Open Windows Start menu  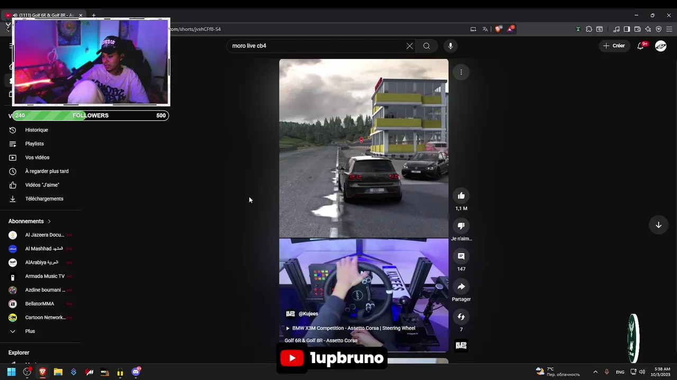coord(11,372)
